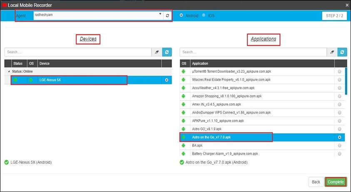This screenshot has width=351, height=192.
Task: Select BA.apk radio button
Action: tap(340, 145)
